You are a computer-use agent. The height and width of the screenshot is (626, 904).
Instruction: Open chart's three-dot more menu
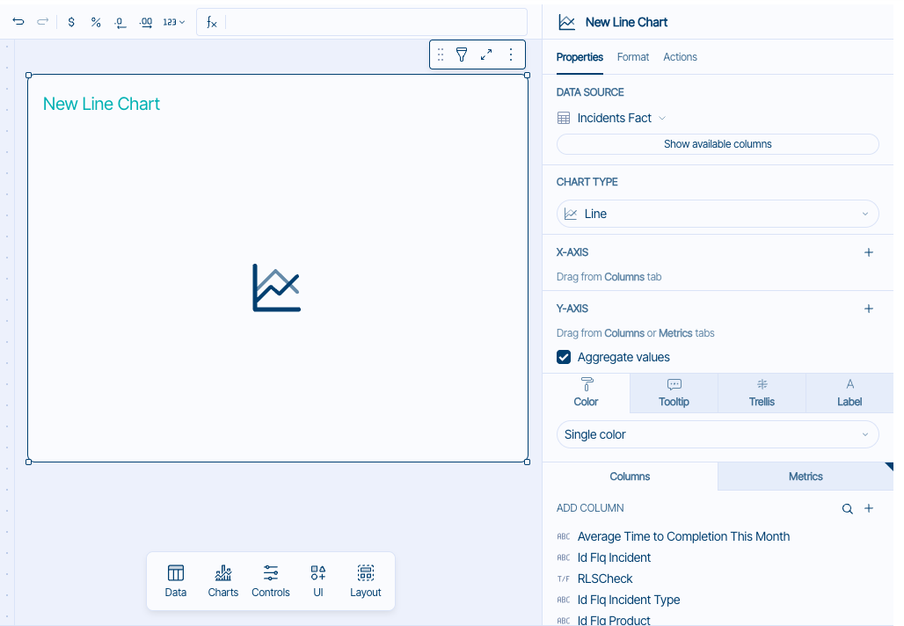point(511,55)
